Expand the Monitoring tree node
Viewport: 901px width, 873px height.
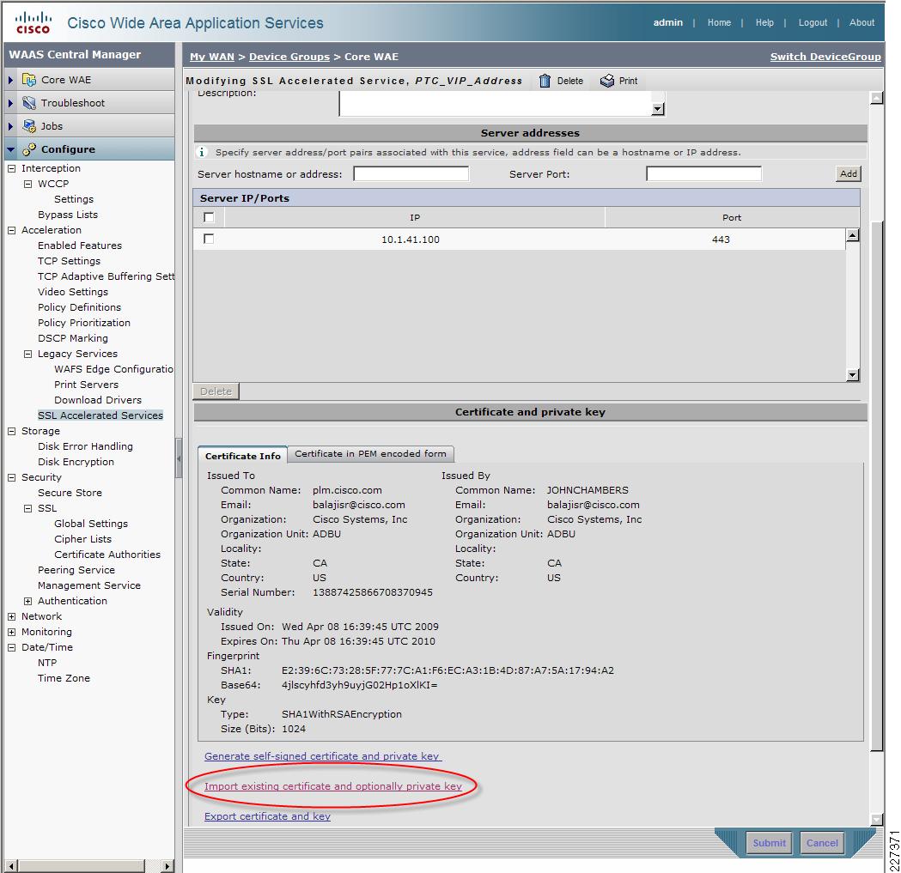tap(11, 632)
